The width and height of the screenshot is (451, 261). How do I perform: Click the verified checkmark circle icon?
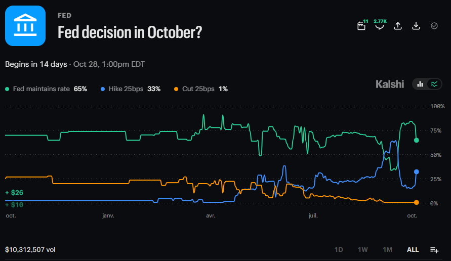[434, 26]
